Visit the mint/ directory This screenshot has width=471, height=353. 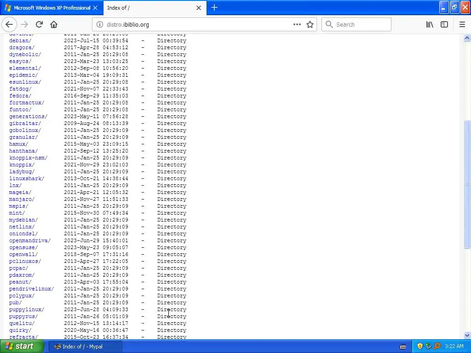point(17,213)
